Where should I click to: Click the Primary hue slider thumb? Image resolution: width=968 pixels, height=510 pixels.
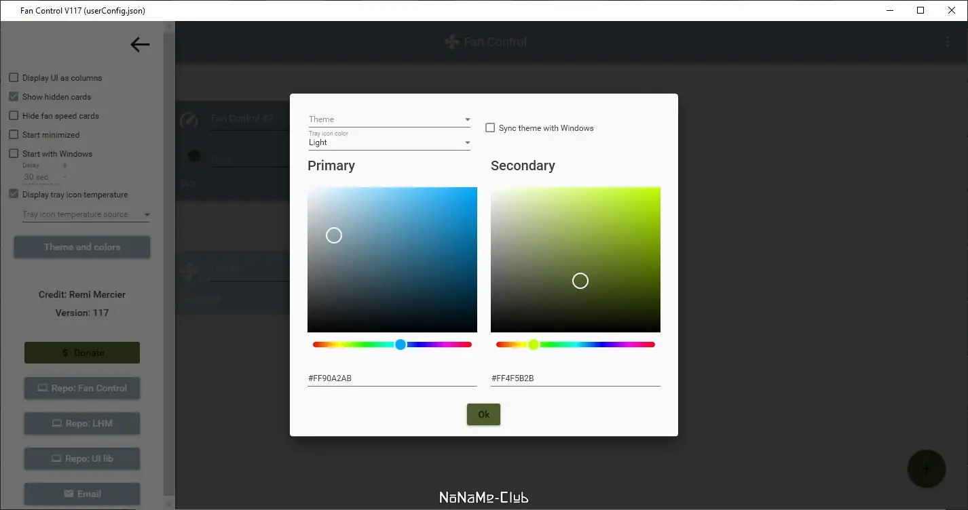pos(401,345)
